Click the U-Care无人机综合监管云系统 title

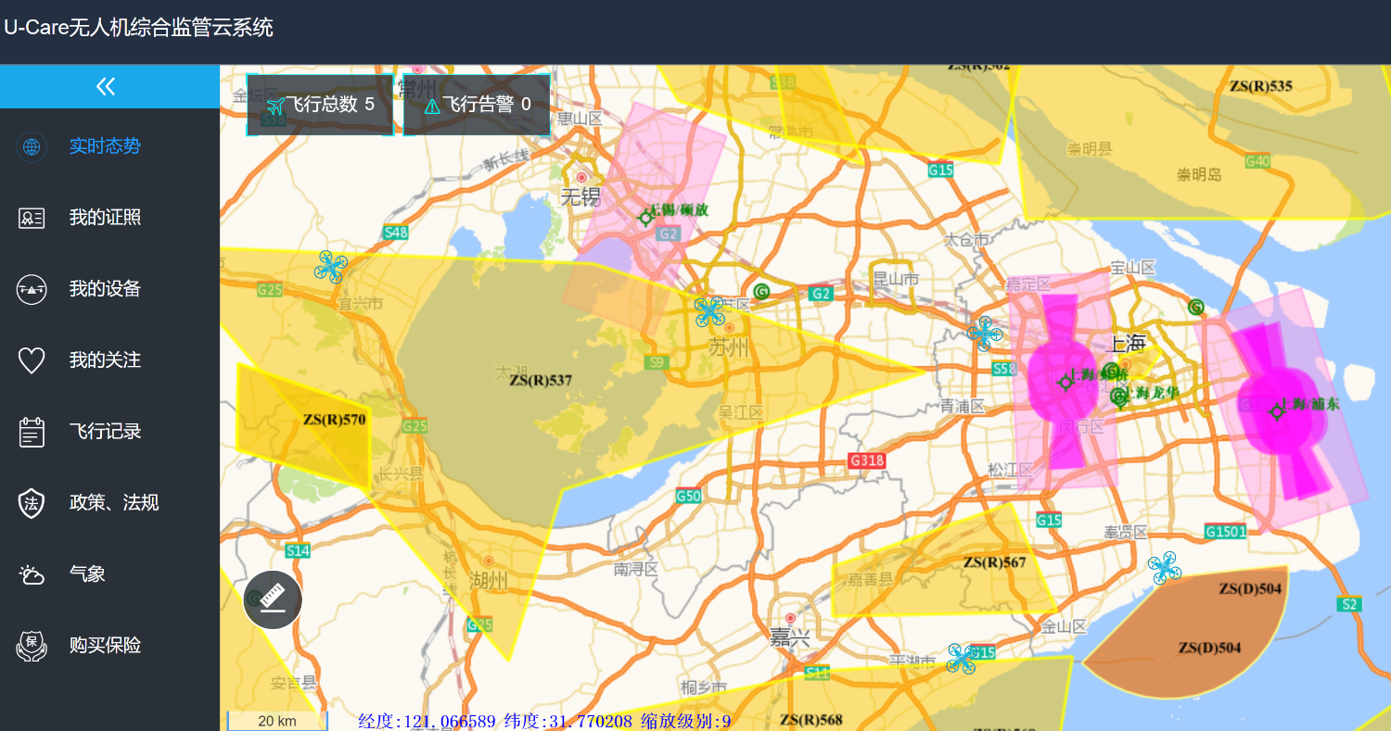(x=138, y=28)
